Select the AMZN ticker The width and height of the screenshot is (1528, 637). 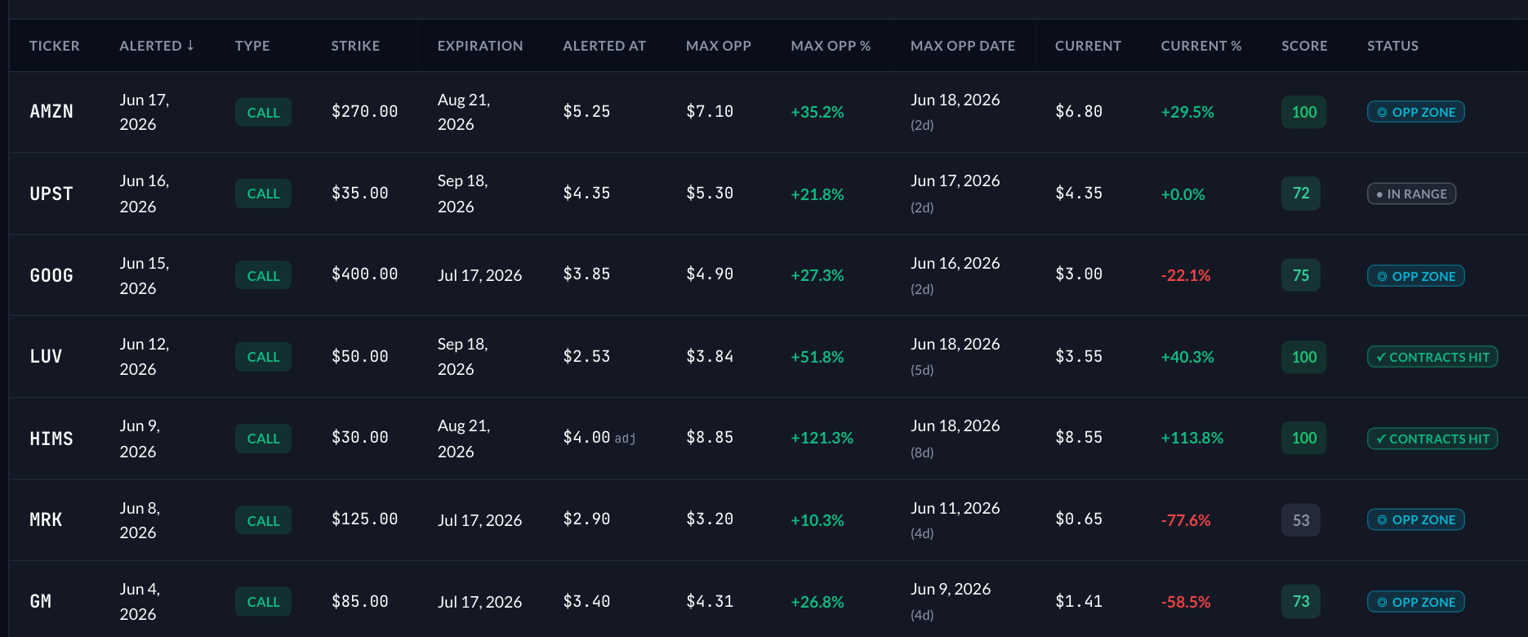click(51, 112)
